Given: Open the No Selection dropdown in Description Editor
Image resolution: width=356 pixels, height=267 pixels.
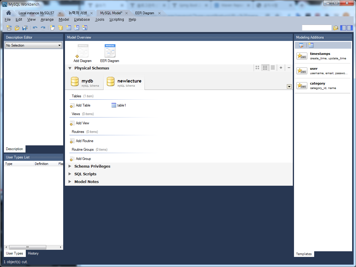Looking at the screenshot, I should pos(34,45).
